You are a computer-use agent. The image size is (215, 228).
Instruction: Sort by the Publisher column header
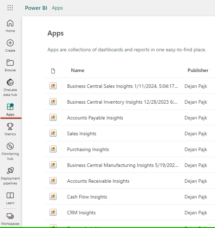(198, 70)
